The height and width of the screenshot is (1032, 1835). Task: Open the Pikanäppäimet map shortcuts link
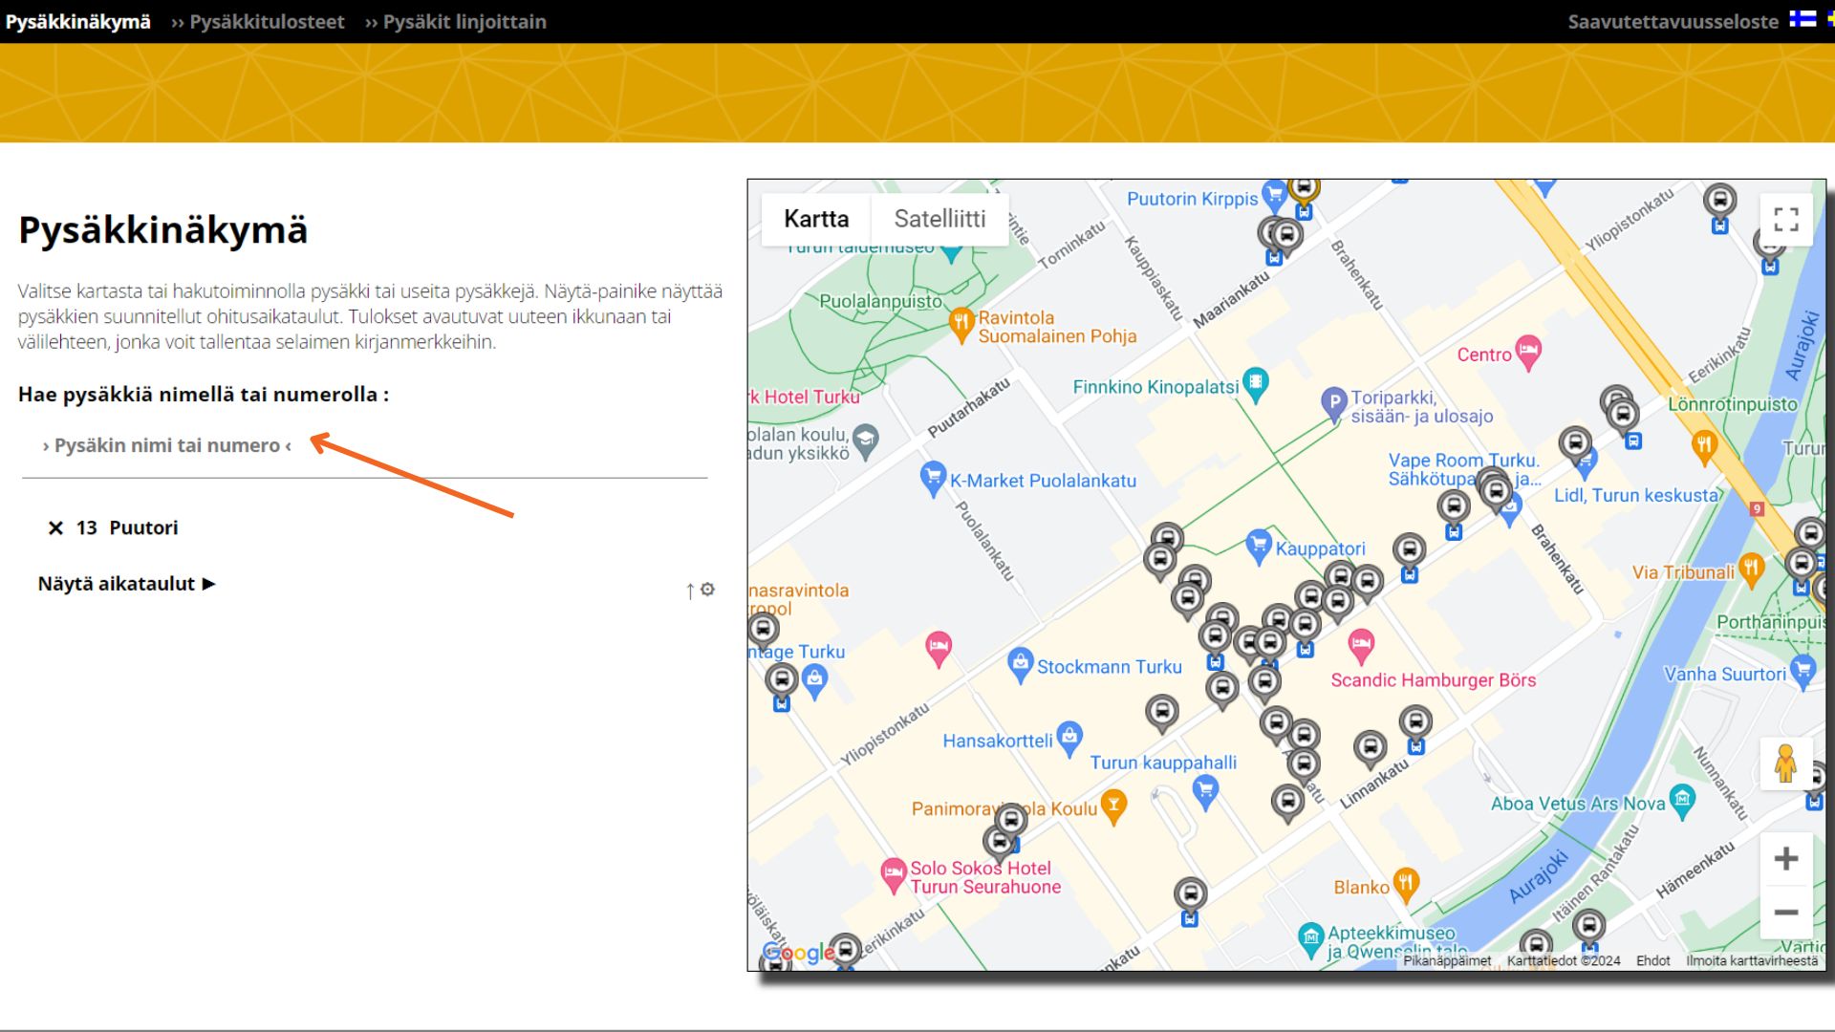[1446, 960]
